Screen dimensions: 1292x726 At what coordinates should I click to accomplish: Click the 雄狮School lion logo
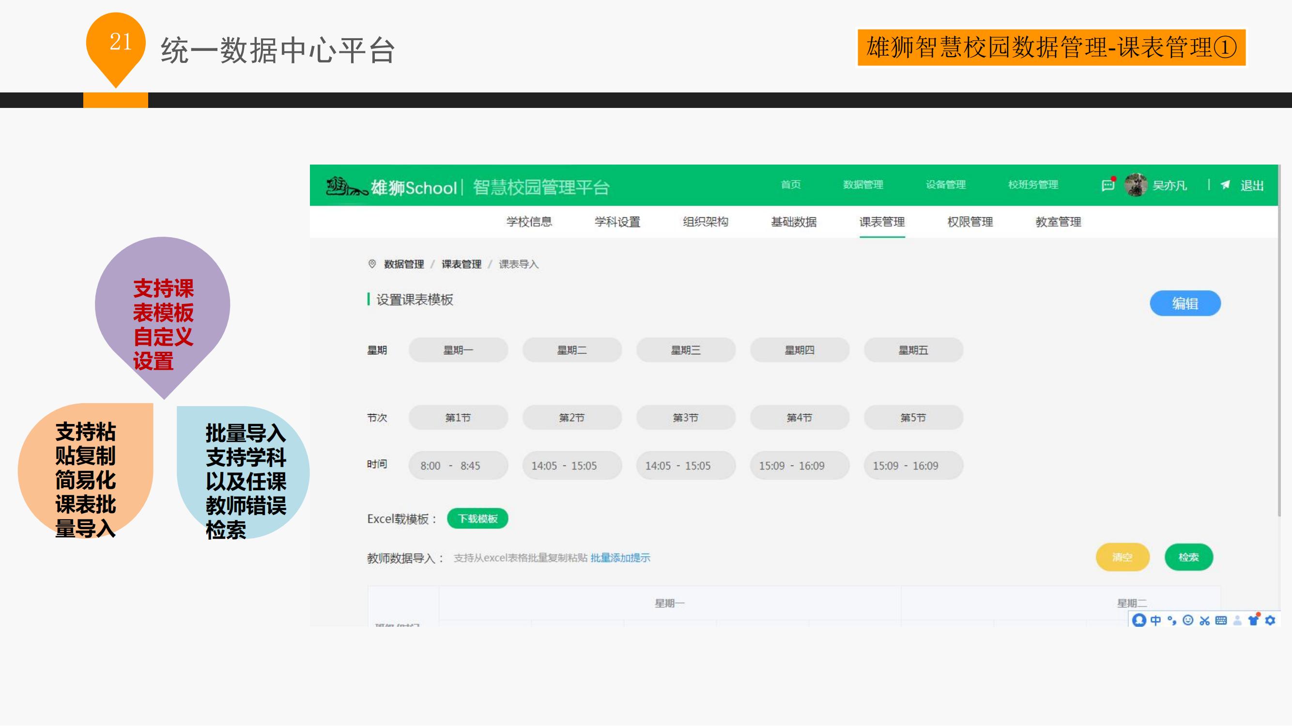(x=347, y=186)
